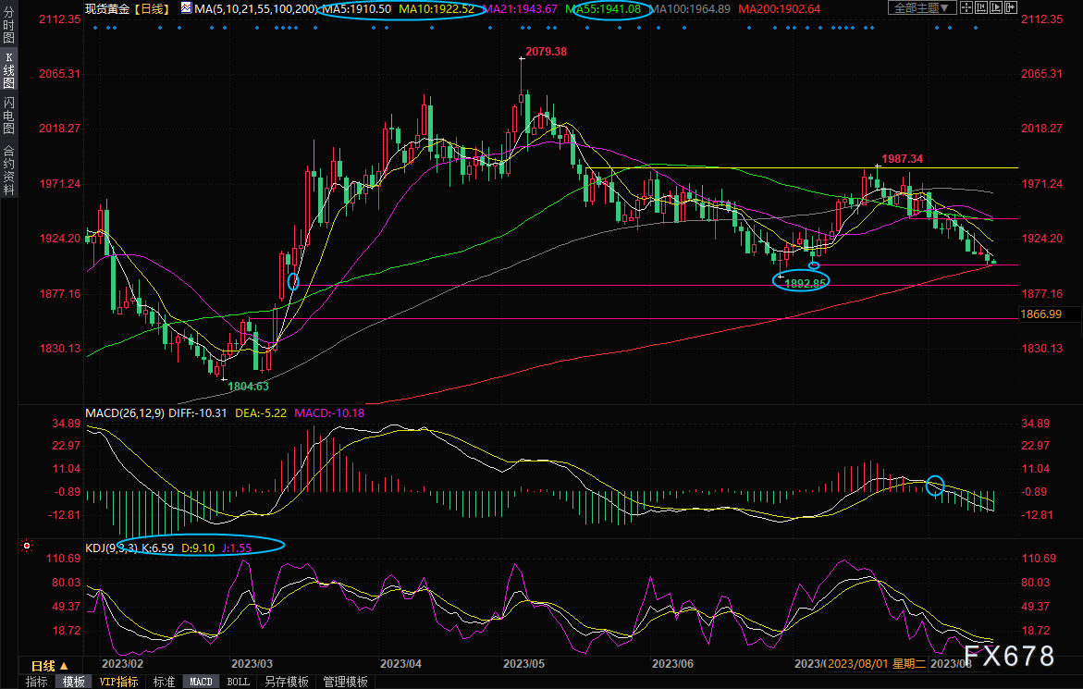Open the 合约资料 side tab
Image resolution: width=1083 pixels, height=689 pixels.
coord(8,168)
